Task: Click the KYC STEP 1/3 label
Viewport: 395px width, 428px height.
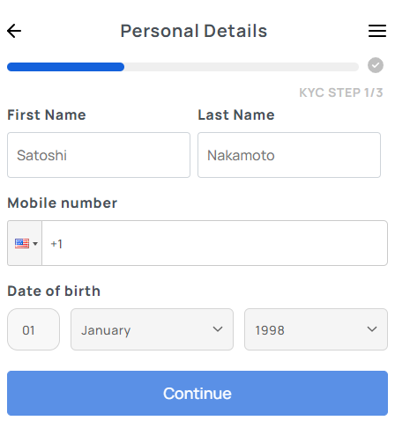Action: [x=341, y=92]
